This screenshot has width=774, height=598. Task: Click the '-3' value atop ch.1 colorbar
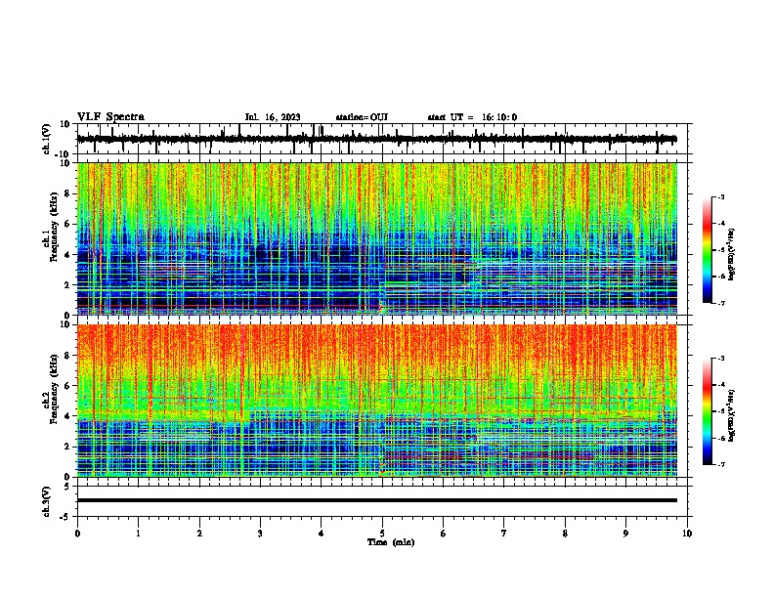[x=720, y=196]
